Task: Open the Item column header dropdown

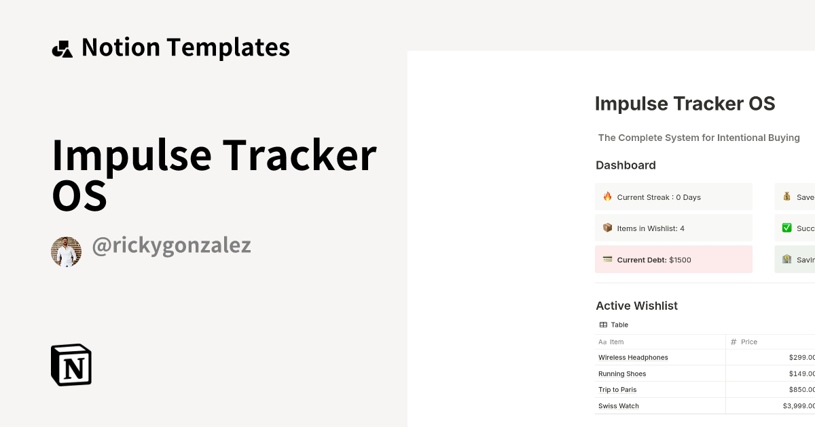Action: pyautogui.click(x=611, y=342)
